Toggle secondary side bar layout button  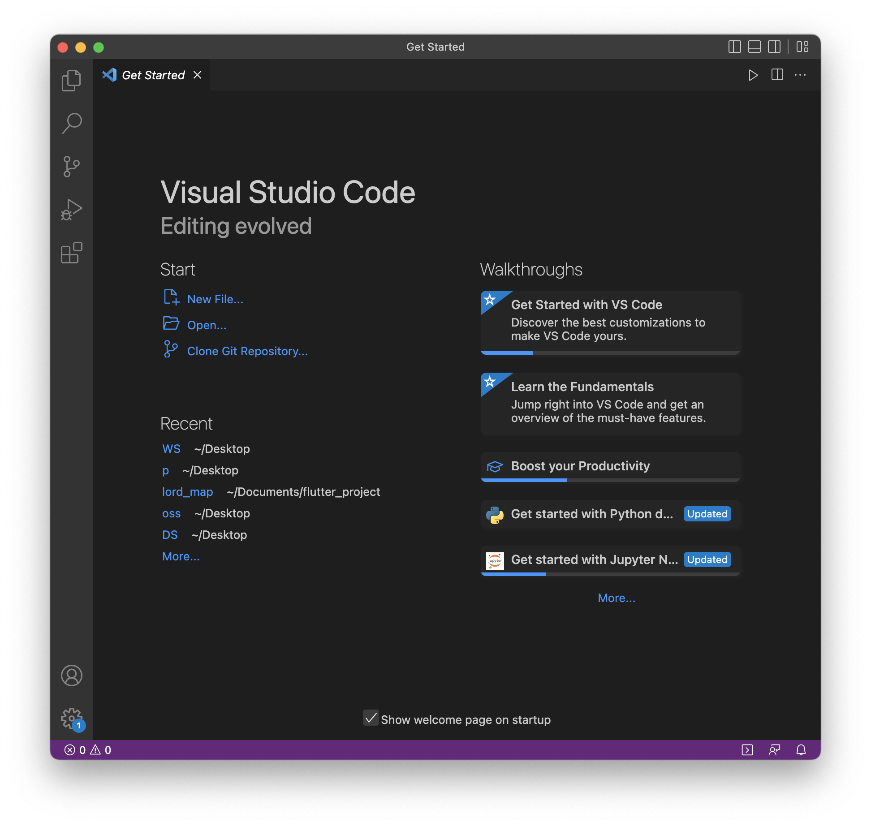pos(774,47)
